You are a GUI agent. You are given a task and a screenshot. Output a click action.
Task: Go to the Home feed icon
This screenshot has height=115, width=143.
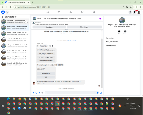tap(47, 12)
